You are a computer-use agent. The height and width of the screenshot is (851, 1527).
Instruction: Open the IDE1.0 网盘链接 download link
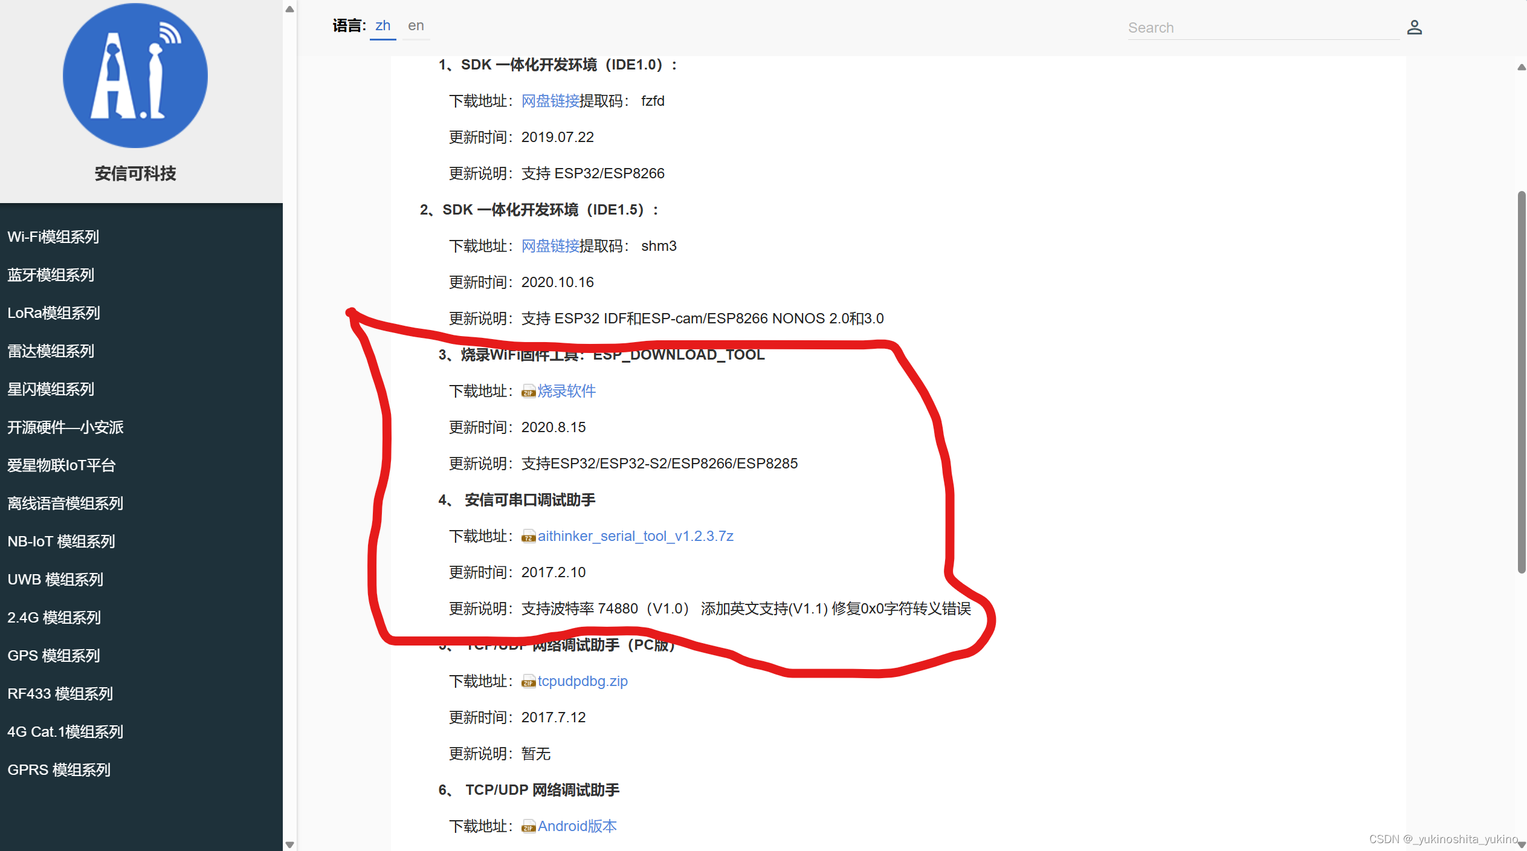tap(550, 101)
